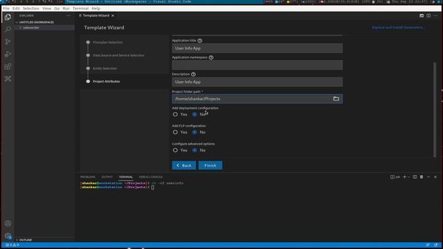Open Explore and Install Generators link
443x249 pixels.
pyautogui.click(x=398, y=28)
